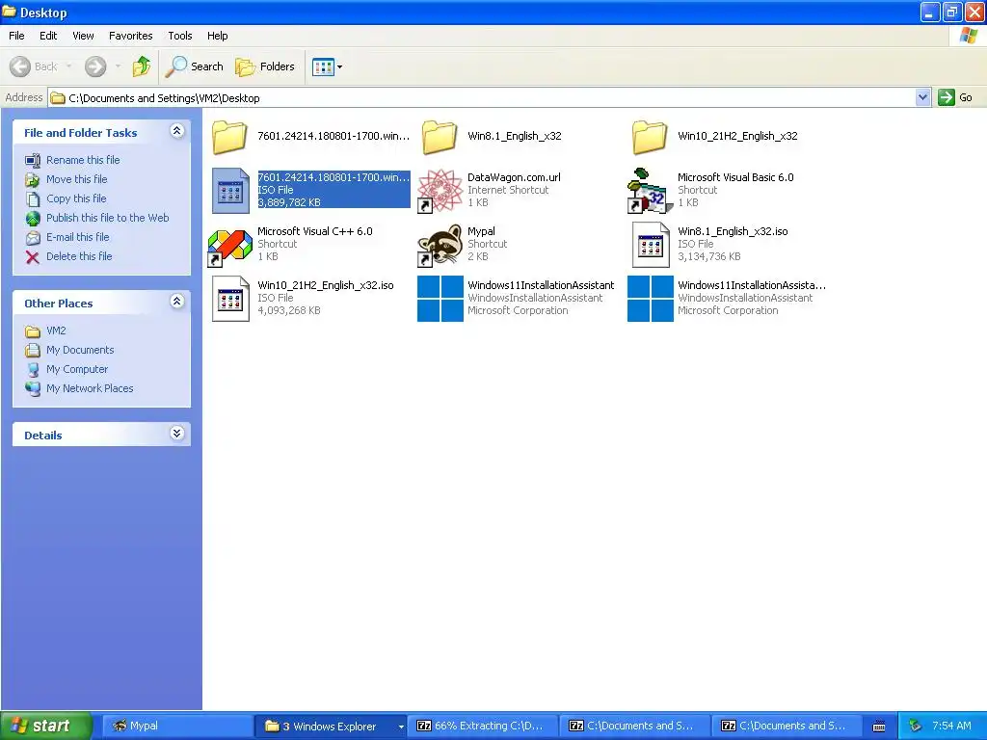Click the Back toolbar button
This screenshot has width=987, height=740.
pyautogui.click(x=34, y=66)
